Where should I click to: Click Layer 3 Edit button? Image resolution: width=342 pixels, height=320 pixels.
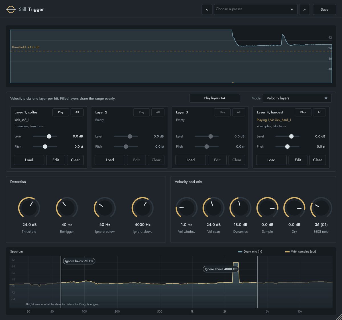point(217,160)
